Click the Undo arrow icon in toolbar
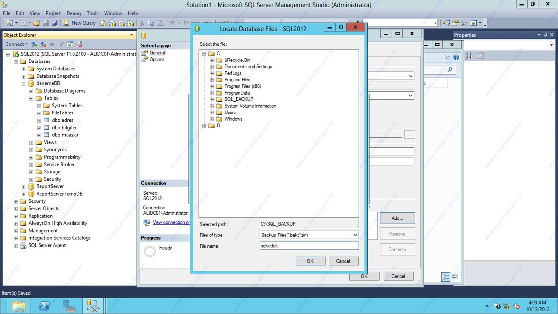The image size is (558, 314). 172,23
